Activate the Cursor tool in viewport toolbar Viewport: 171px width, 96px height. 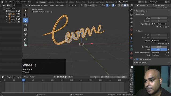pos(25,15)
